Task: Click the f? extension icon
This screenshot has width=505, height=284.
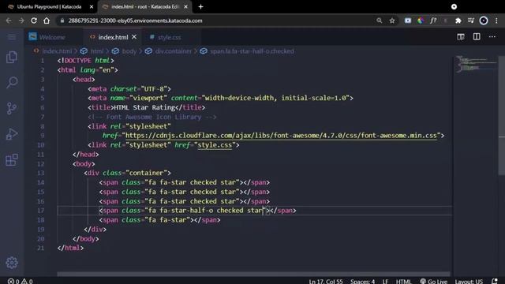Action: coord(433,21)
